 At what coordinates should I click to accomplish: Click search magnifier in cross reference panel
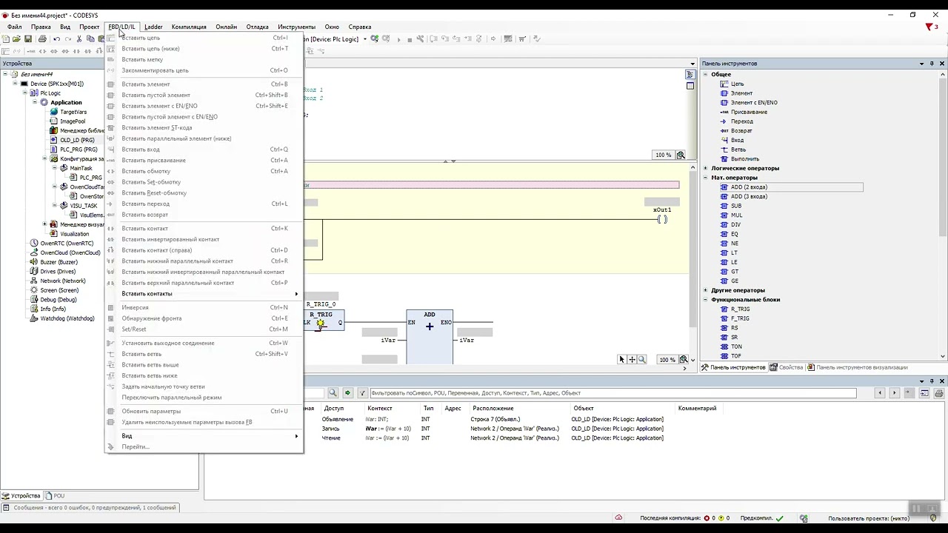pos(333,393)
